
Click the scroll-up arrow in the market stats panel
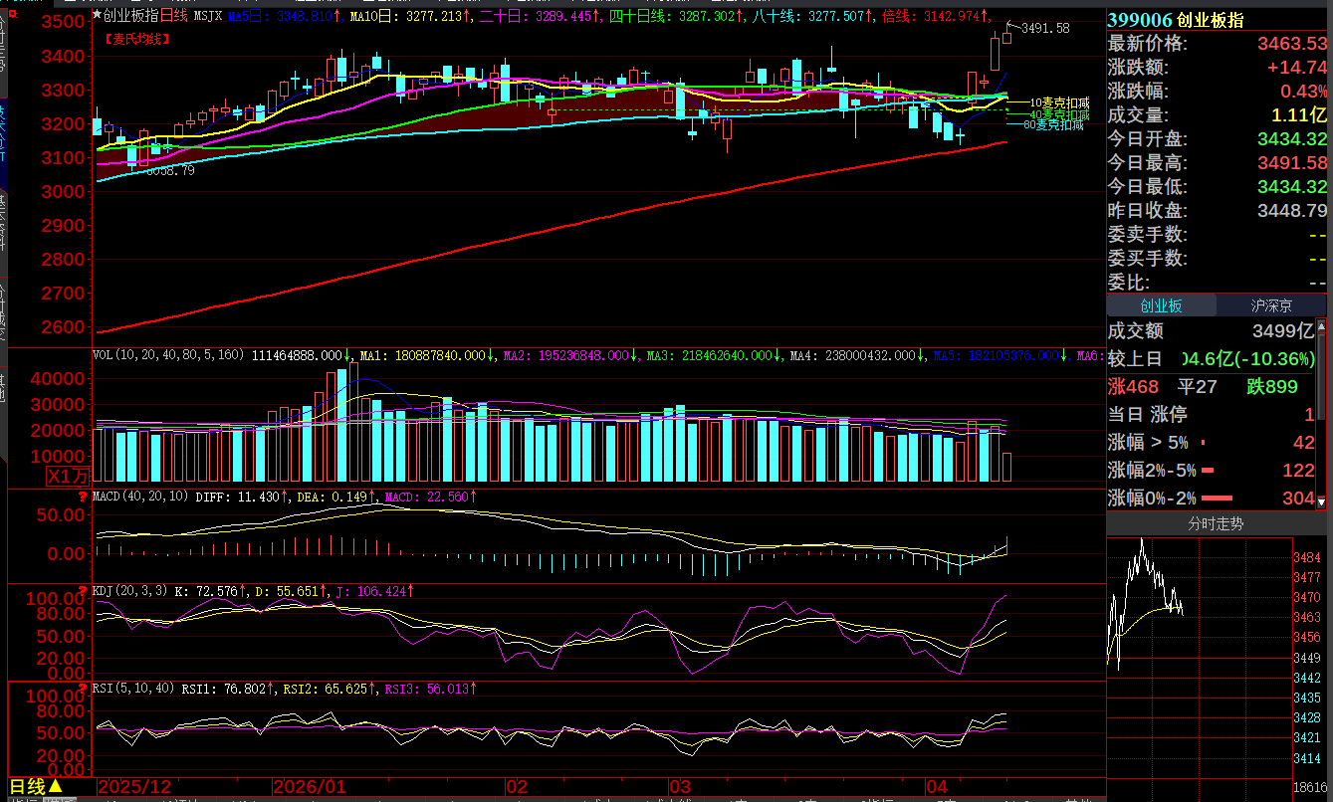point(1322,326)
